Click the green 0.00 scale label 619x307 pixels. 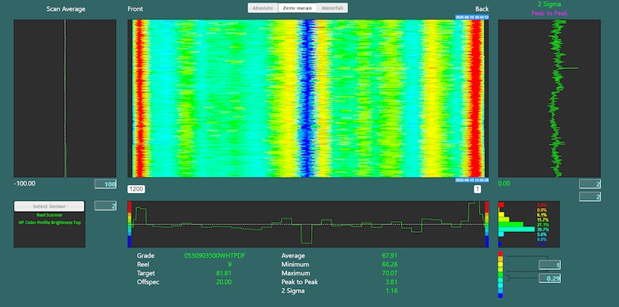tap(504, 183)
